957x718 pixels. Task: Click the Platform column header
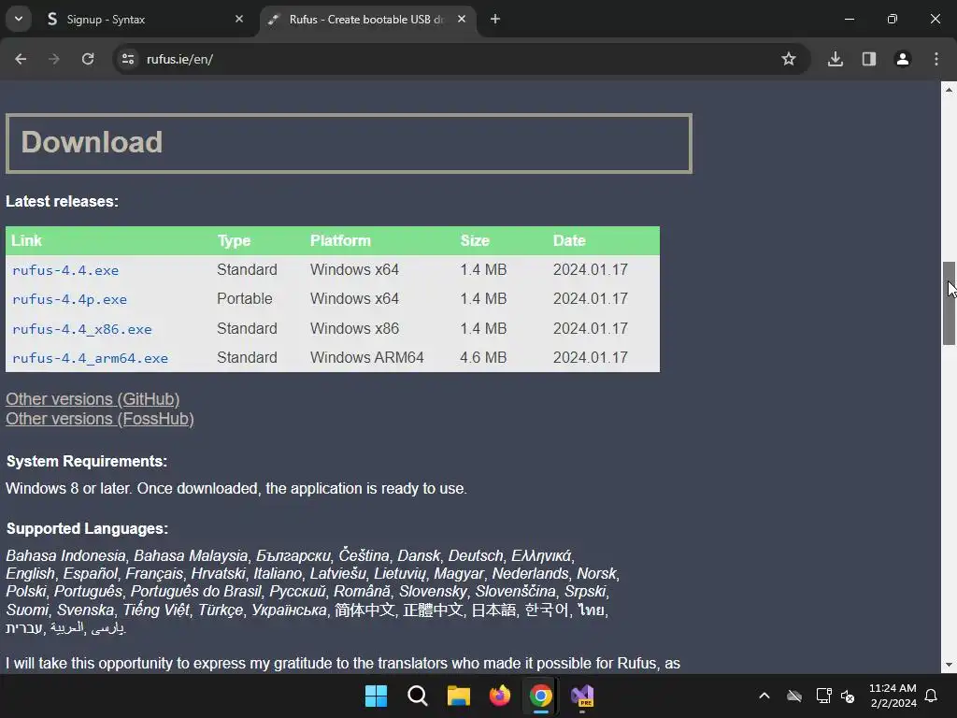pyautogui.click(x=340, y=240)
